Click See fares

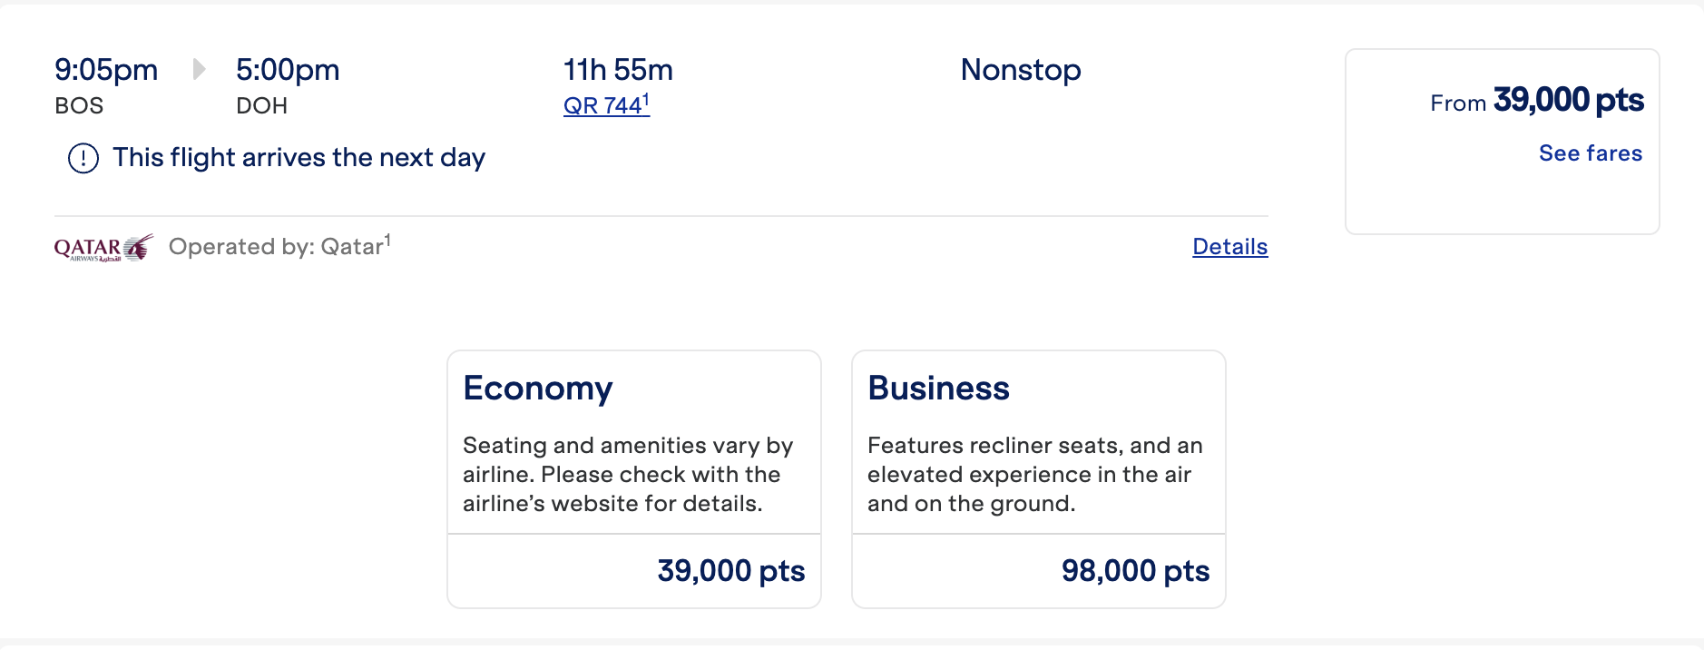pos(1591,153)
